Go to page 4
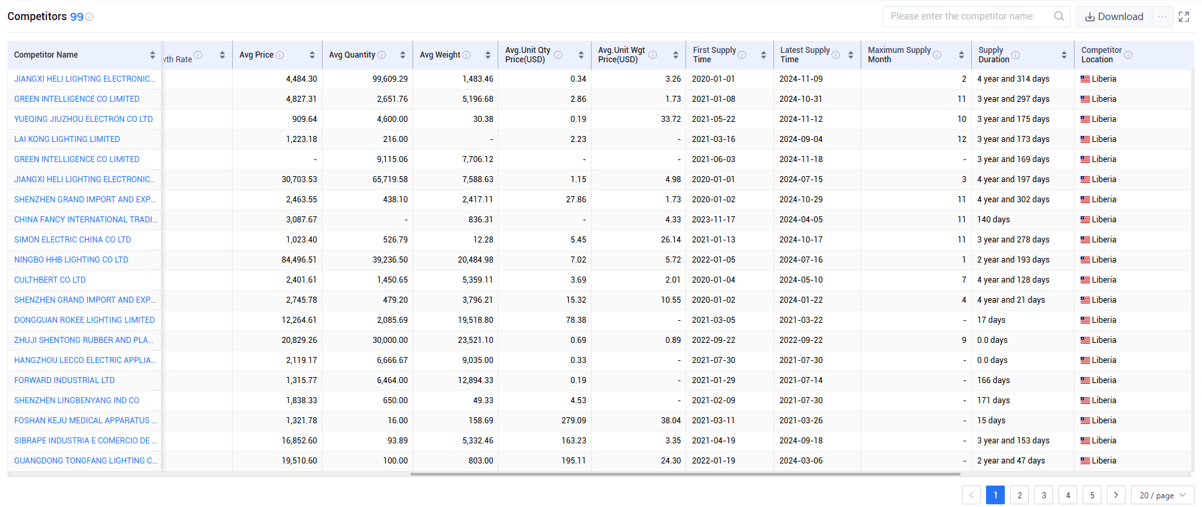 pos(1068,495)
